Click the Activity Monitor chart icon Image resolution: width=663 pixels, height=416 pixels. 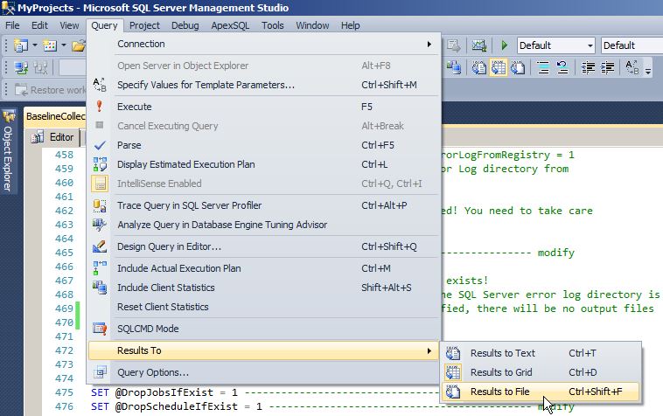478,45
